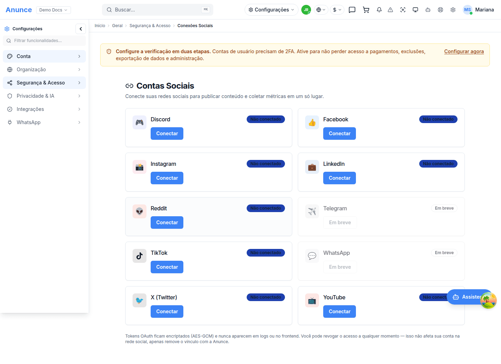Click the link icon beside Contas Sociais

(129, 86)
